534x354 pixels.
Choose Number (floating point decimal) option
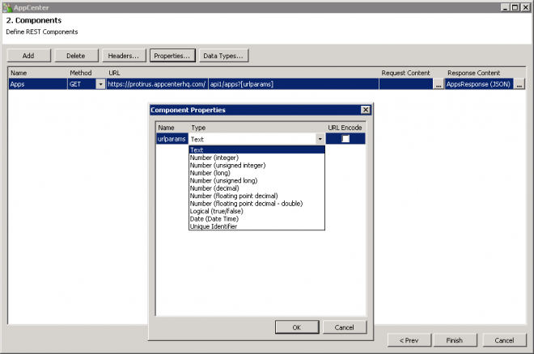tap(256, 196)
